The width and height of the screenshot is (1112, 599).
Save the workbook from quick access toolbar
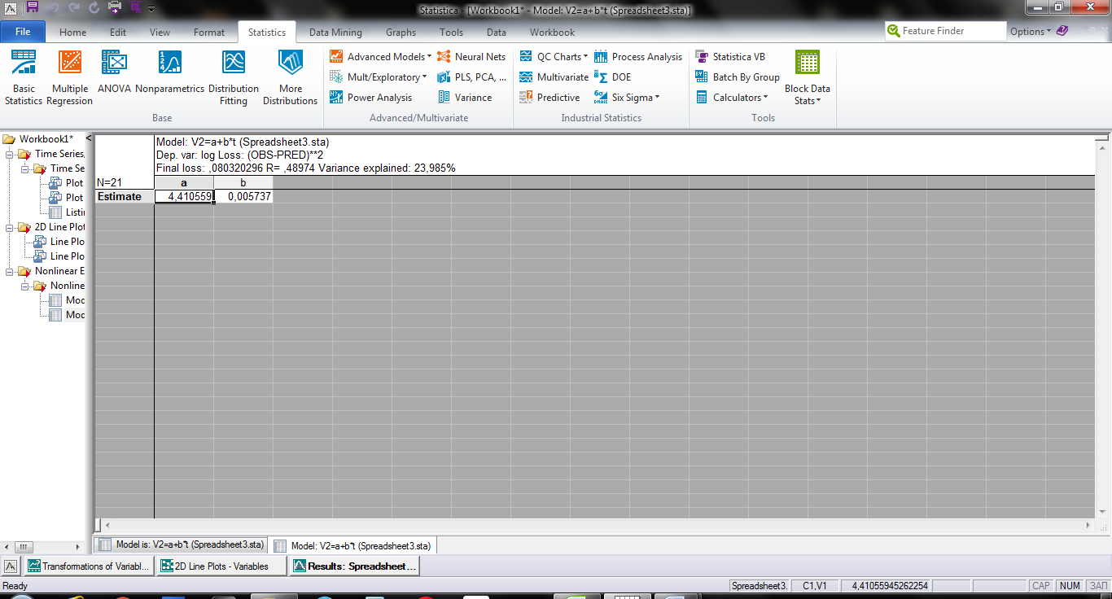coord(32,8)
